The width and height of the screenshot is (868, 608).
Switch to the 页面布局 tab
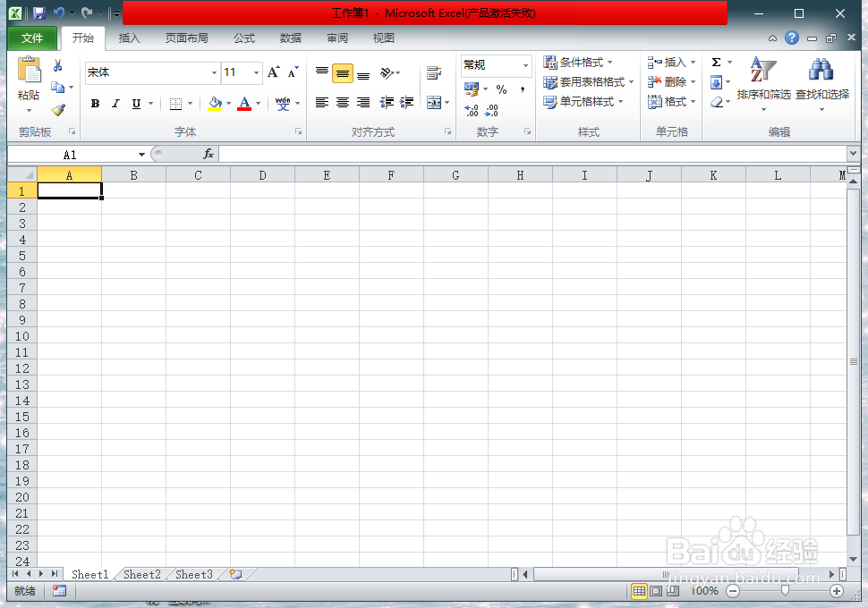[186, 38]
